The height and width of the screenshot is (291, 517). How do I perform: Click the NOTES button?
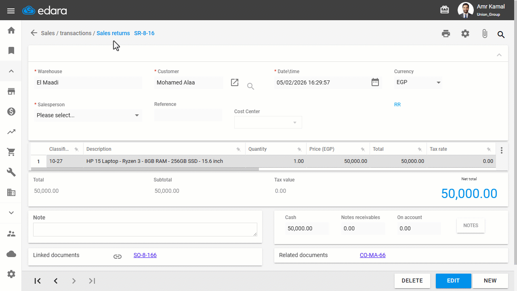tap(471, 226)
